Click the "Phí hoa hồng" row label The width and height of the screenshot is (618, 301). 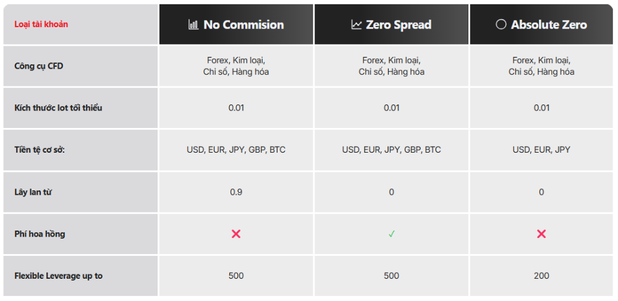tap(40, 234)
